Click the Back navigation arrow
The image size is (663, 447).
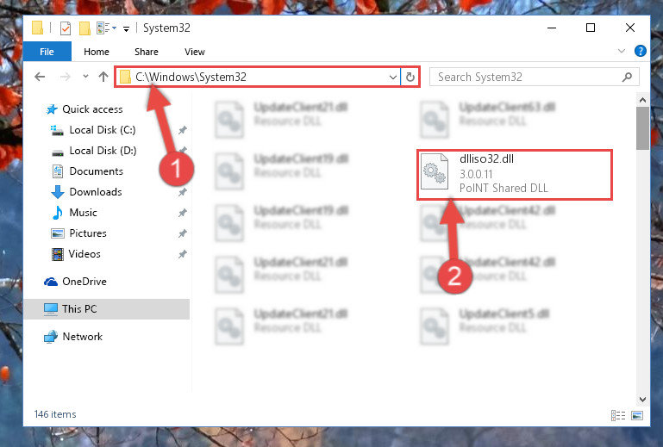tap(40, 77)
